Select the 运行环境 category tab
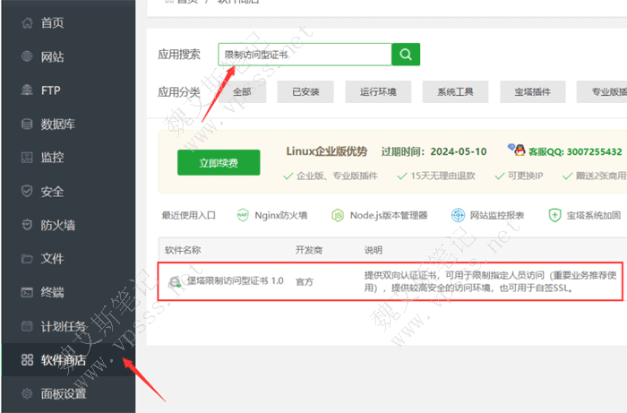 click(x=378, y=92)
